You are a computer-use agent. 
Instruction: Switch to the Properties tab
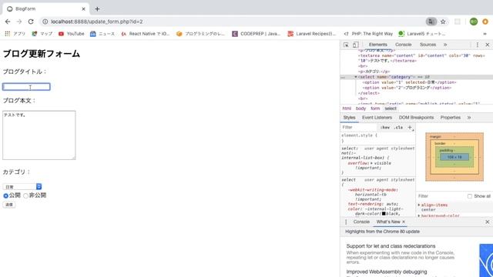click(x=450, y=118)
